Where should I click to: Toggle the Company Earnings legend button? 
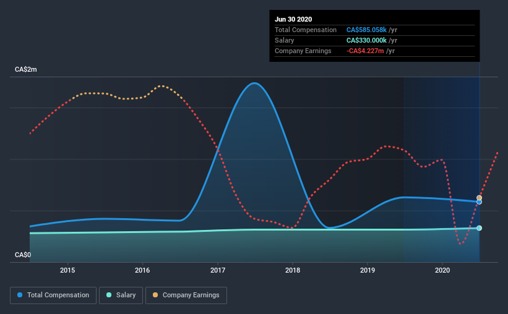click(186, 295)
